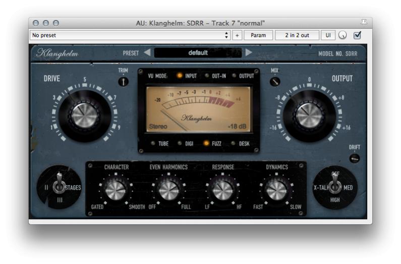Select the Tube saturation mode
Screen dimensions: 401x264
click(x=160, y=143)
